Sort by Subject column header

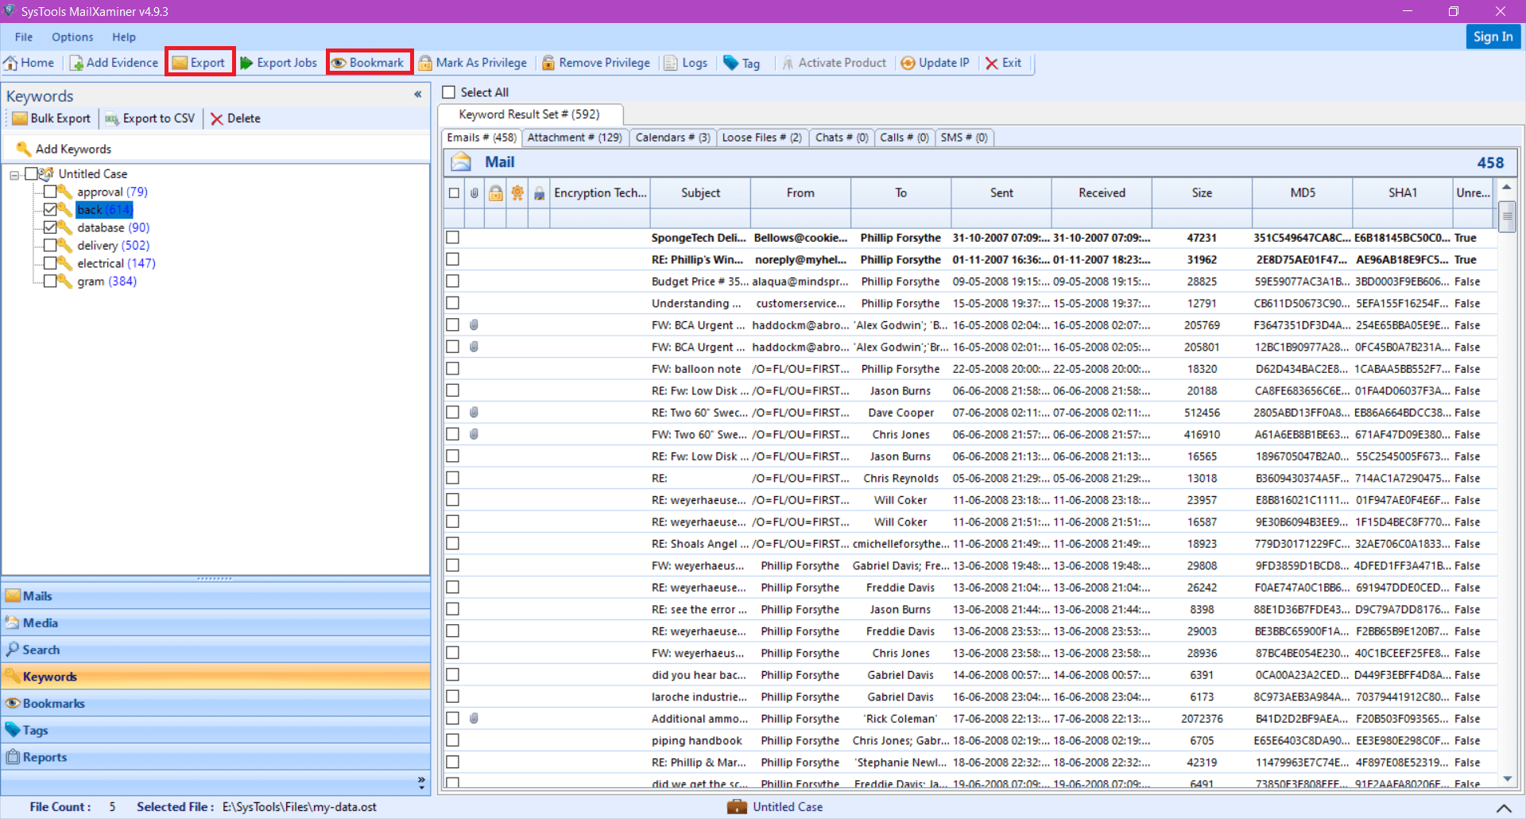point(700,193)
